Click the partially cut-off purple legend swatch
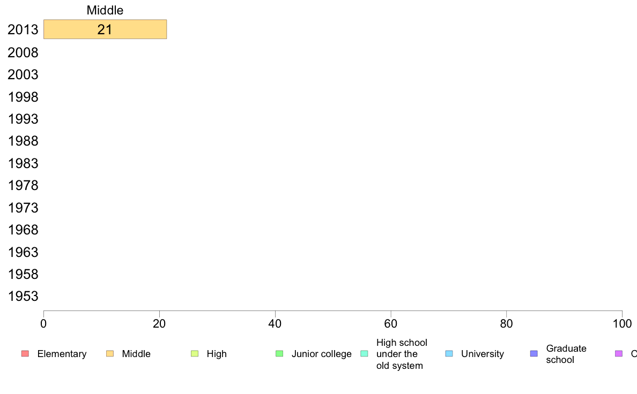This screenshot has width=637, height=394. pos(619,353)
